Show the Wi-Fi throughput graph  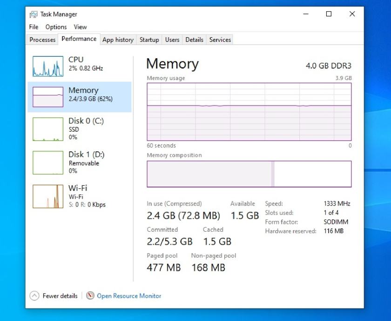coord(48,196)
